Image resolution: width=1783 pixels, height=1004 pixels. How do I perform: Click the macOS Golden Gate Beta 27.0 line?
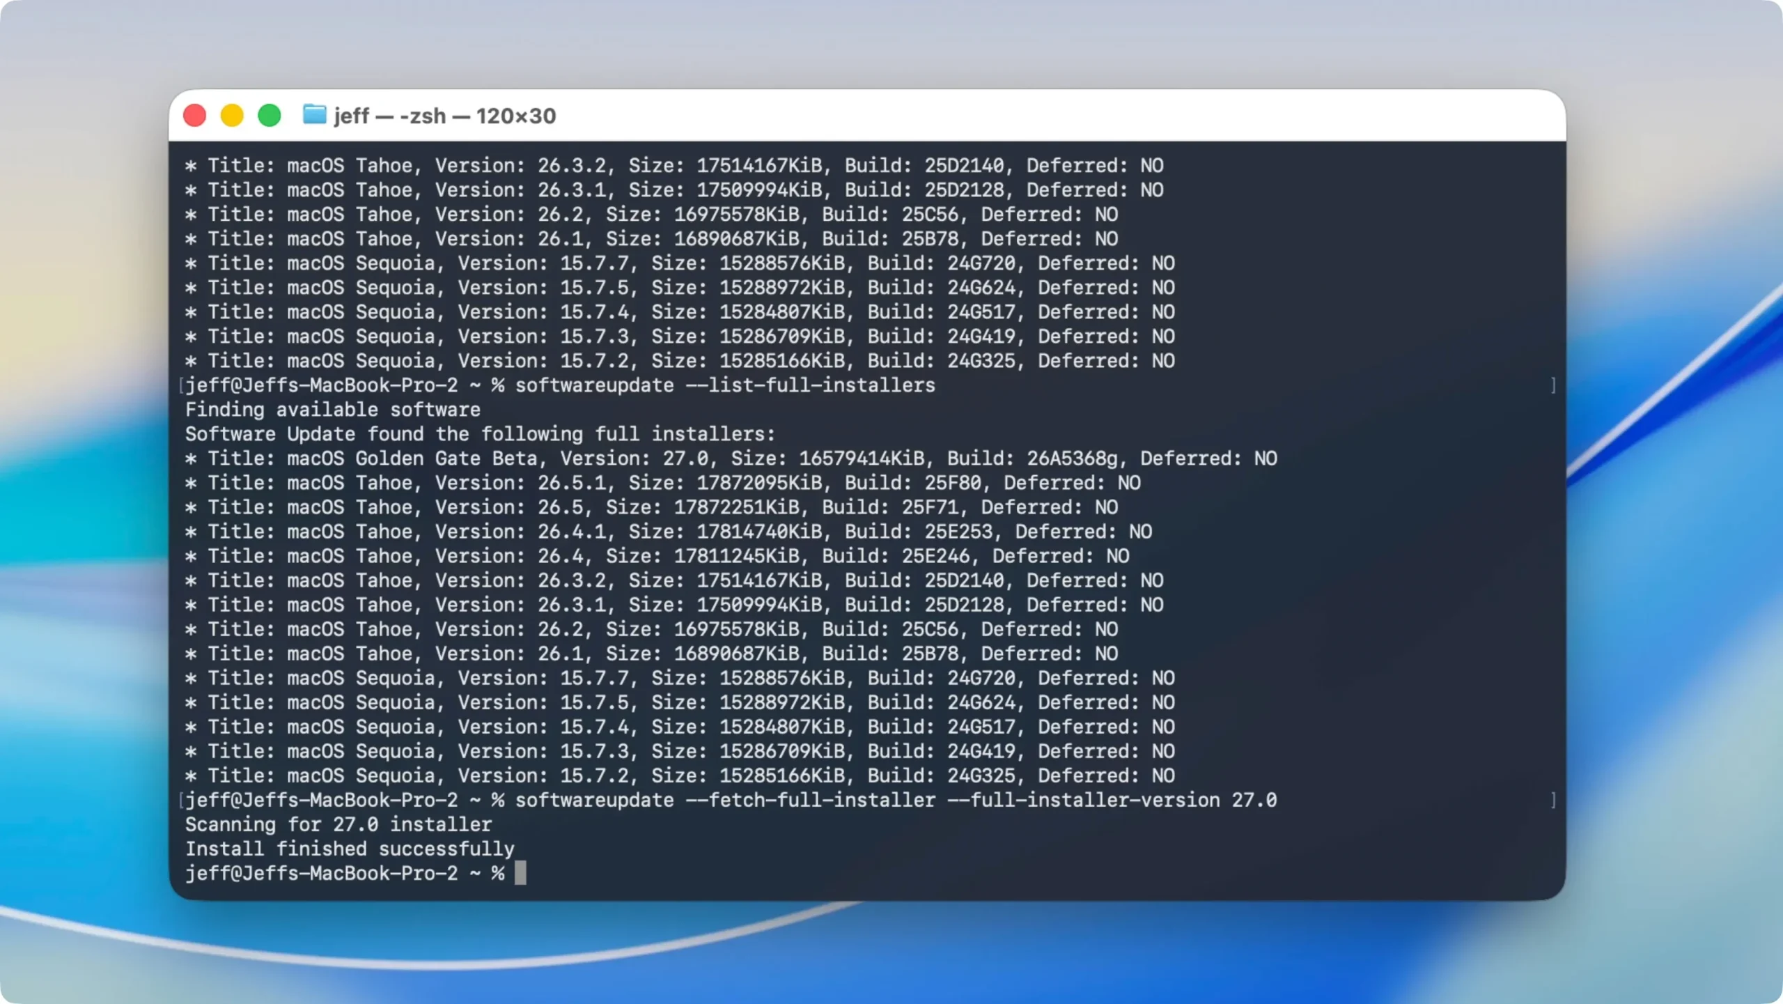(x=731, y=458)
